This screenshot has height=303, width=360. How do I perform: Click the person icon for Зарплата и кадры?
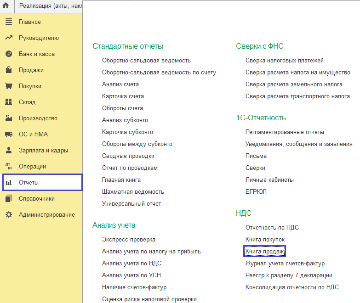8,151
